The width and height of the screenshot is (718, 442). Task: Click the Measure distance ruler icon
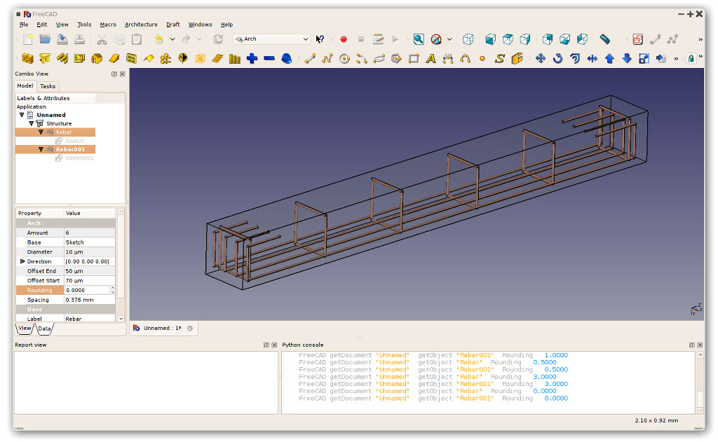[x=605, y=39]
